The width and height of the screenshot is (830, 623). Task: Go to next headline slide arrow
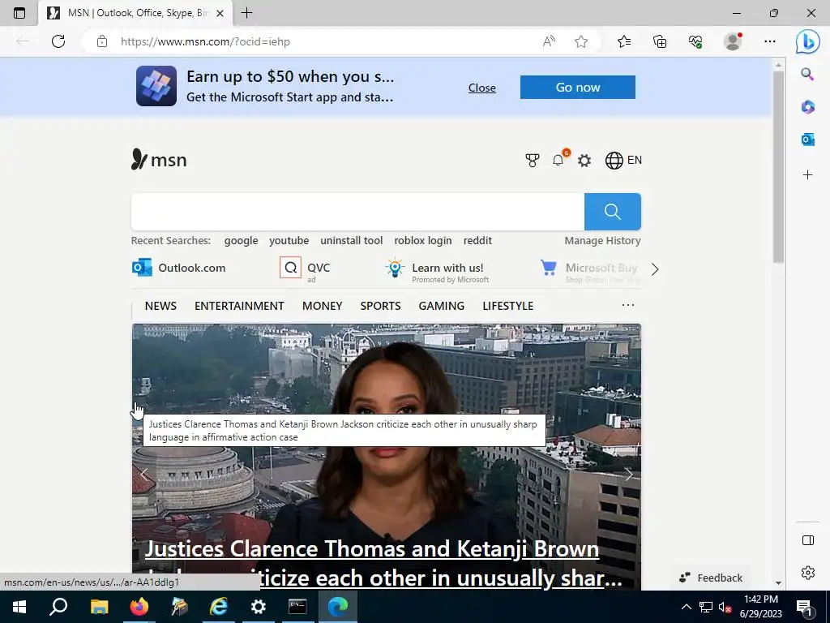(628, 474)
